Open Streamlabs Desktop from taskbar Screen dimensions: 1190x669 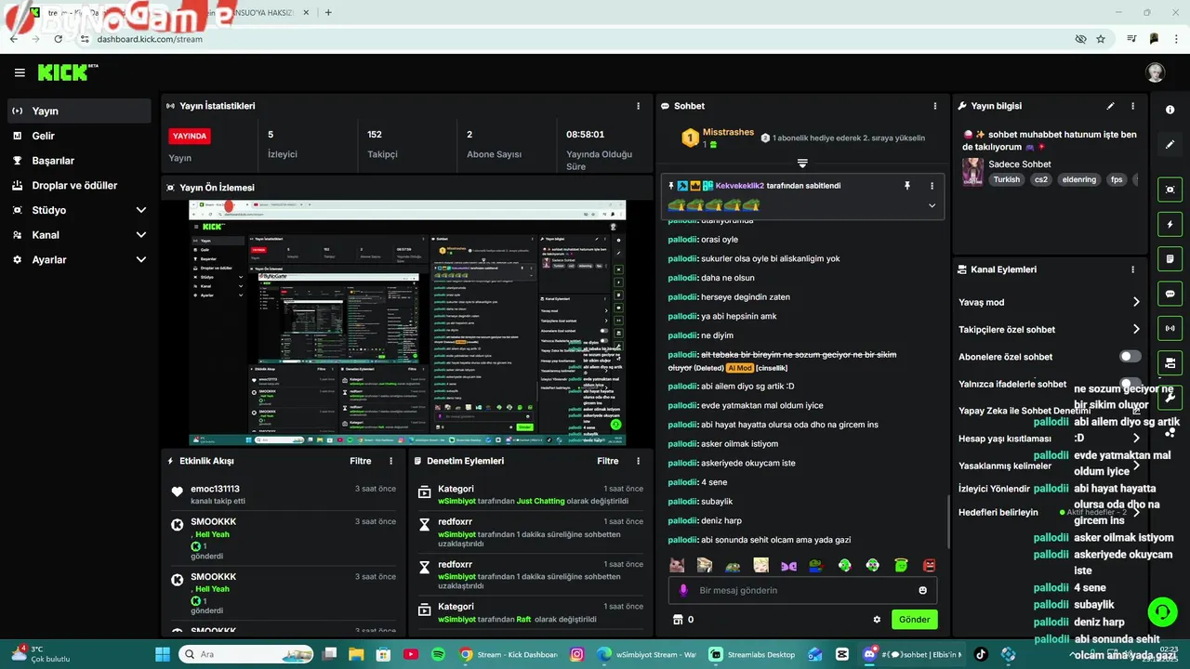click(752, 654)
